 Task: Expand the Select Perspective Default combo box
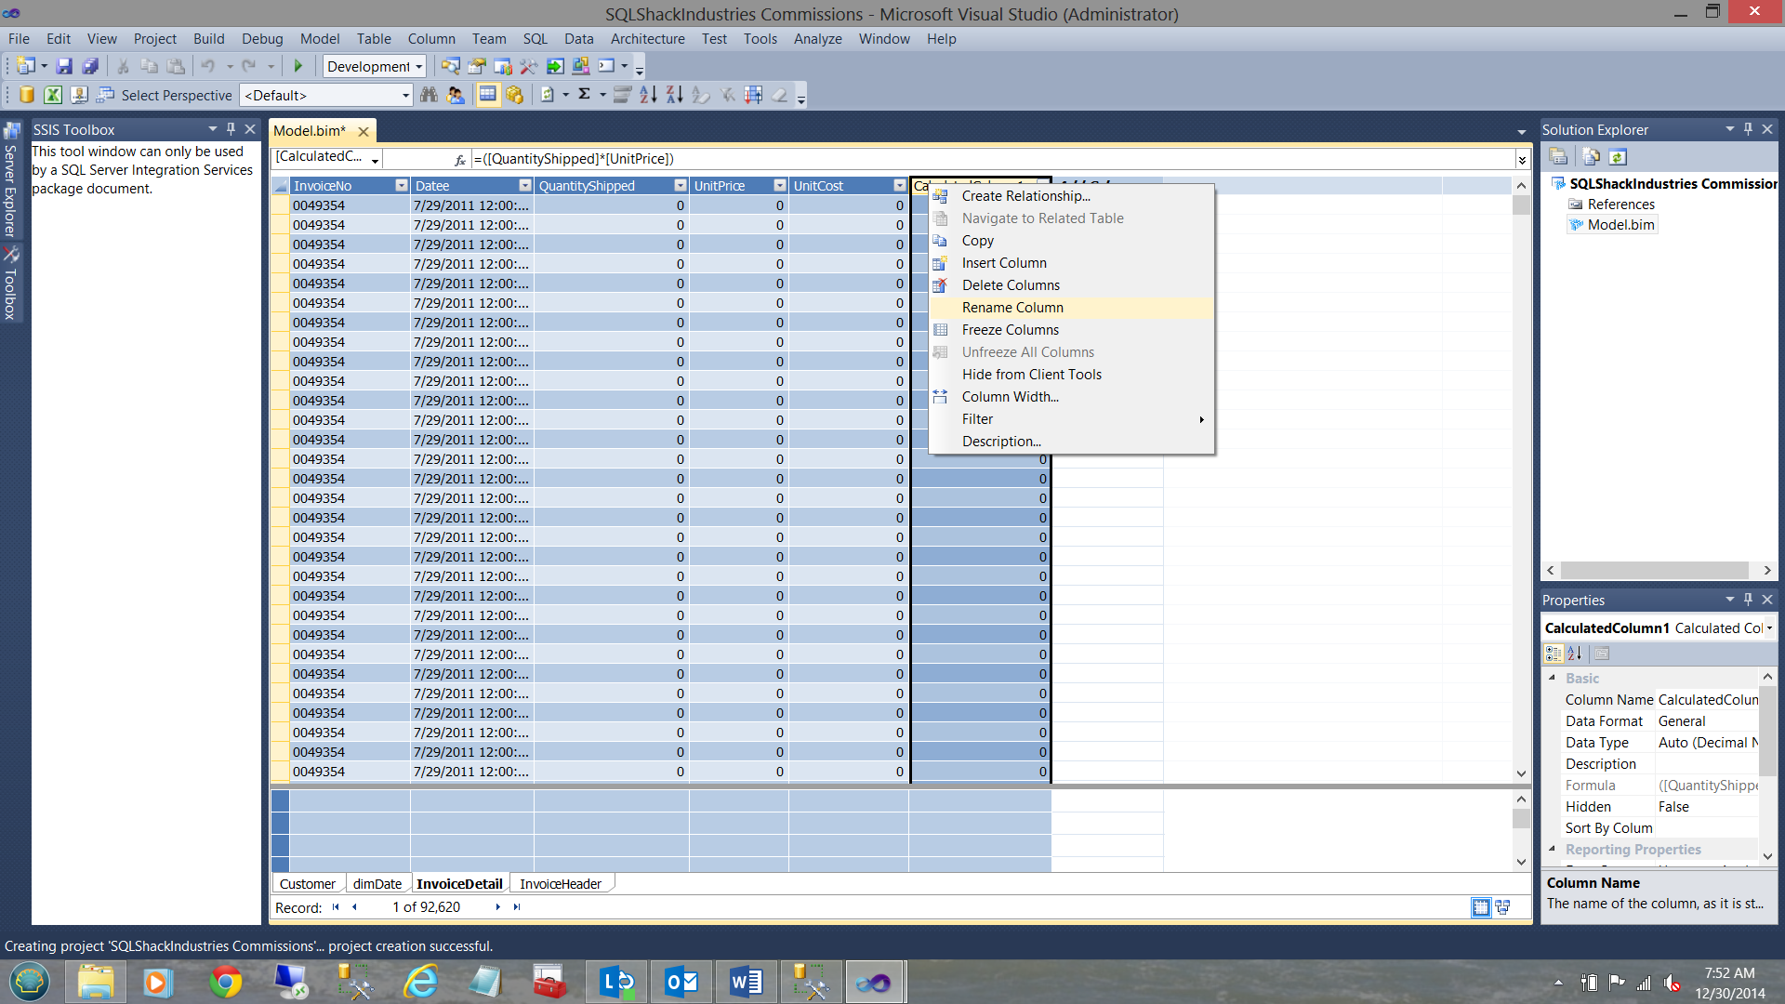(405, 96)
